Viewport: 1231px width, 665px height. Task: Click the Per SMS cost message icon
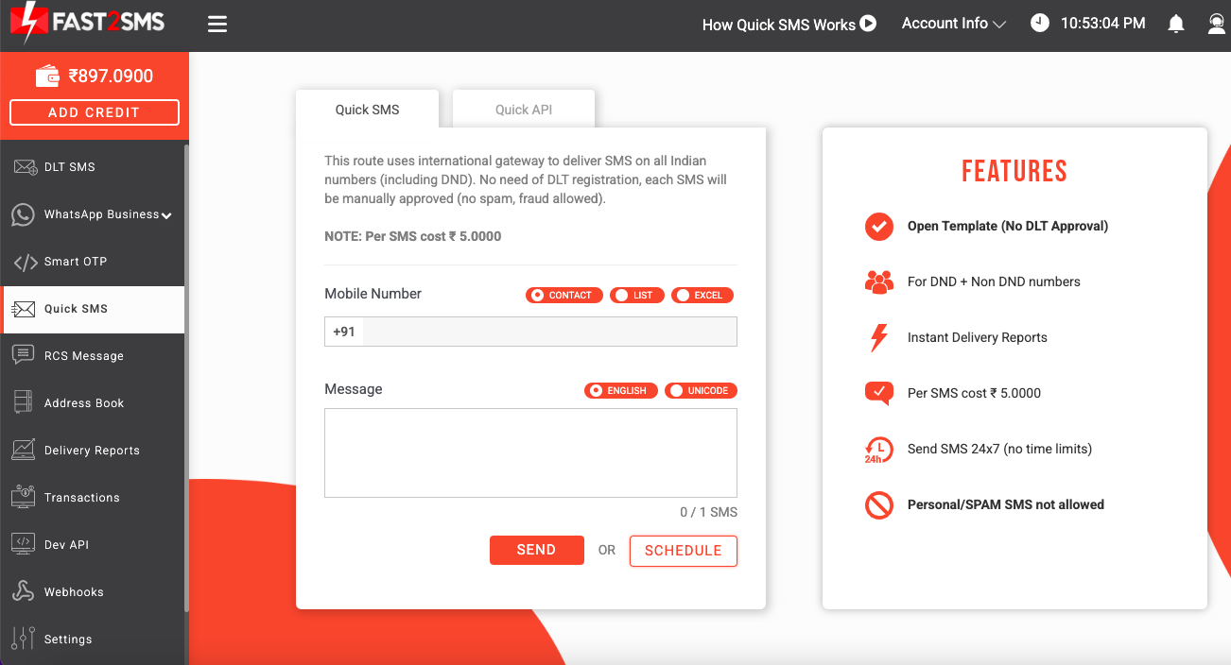879,394
